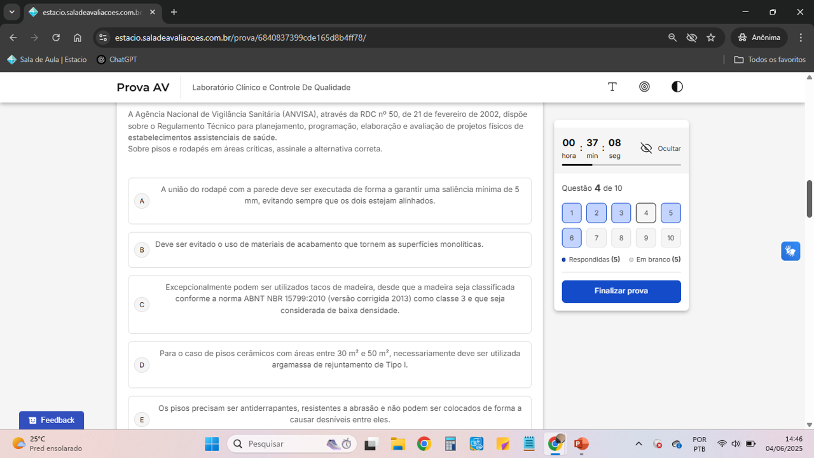Choose alternative E about antiderrapantes floors
Image resolution: width=814 pixels, height=458 pixels.
(x=142, y=419)
